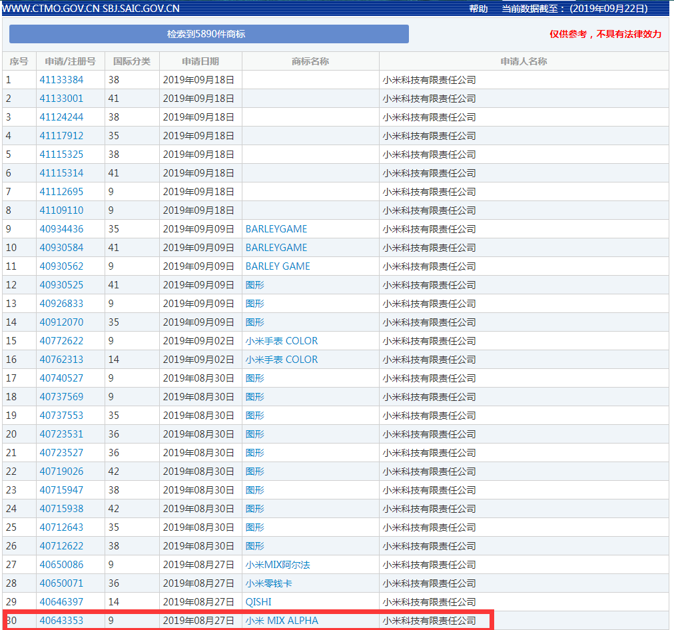Viewport: 674px width, 630px height.
Task: Open 图形 trademark for application 40712622
Action: [x=255, y=546]
